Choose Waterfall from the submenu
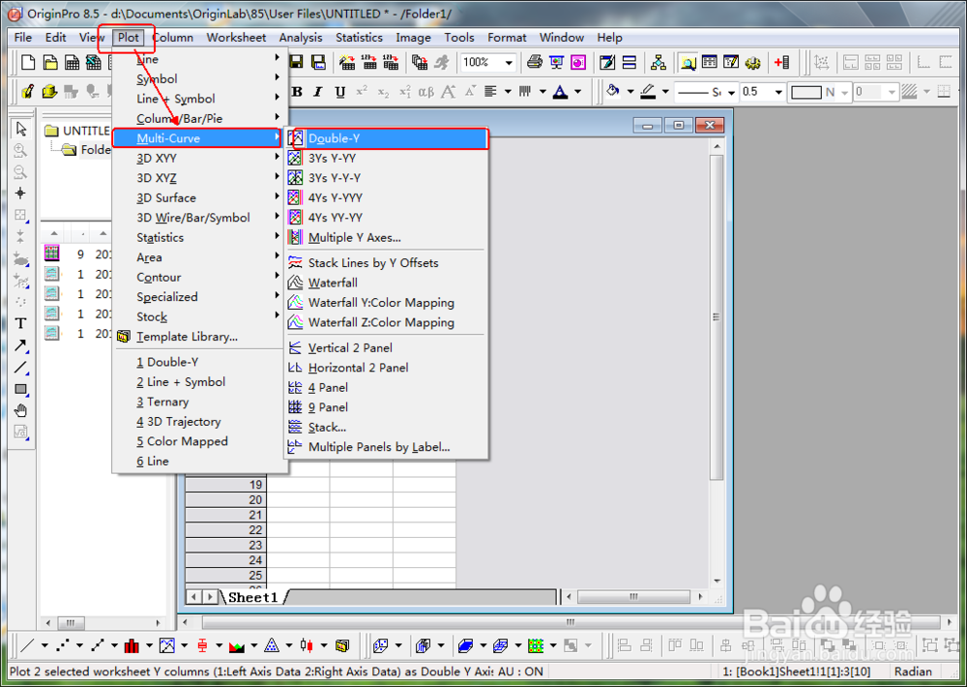 pos(387,283)
